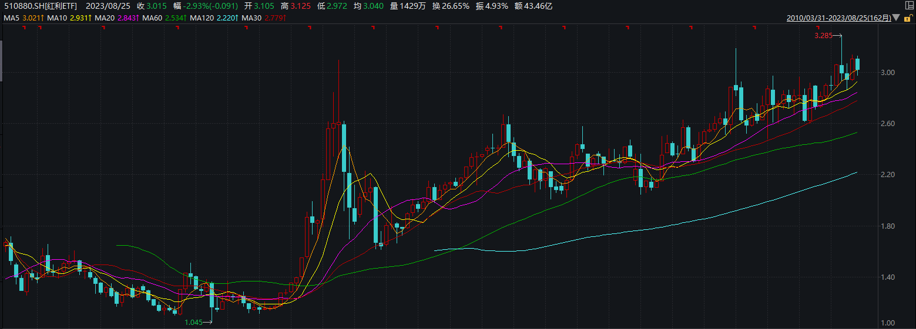Click the amplitude value 4.93%
916x329 pixels.
point(496,6)
